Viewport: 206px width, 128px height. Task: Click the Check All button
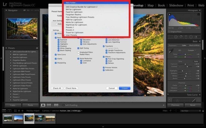(57, 88)
